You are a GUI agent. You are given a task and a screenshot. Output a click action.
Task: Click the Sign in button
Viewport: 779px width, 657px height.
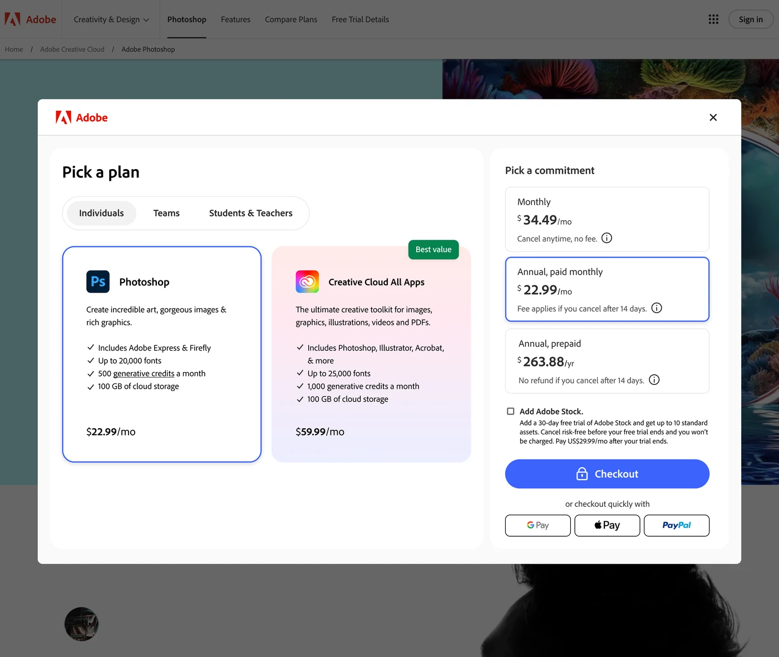point(751,19)
